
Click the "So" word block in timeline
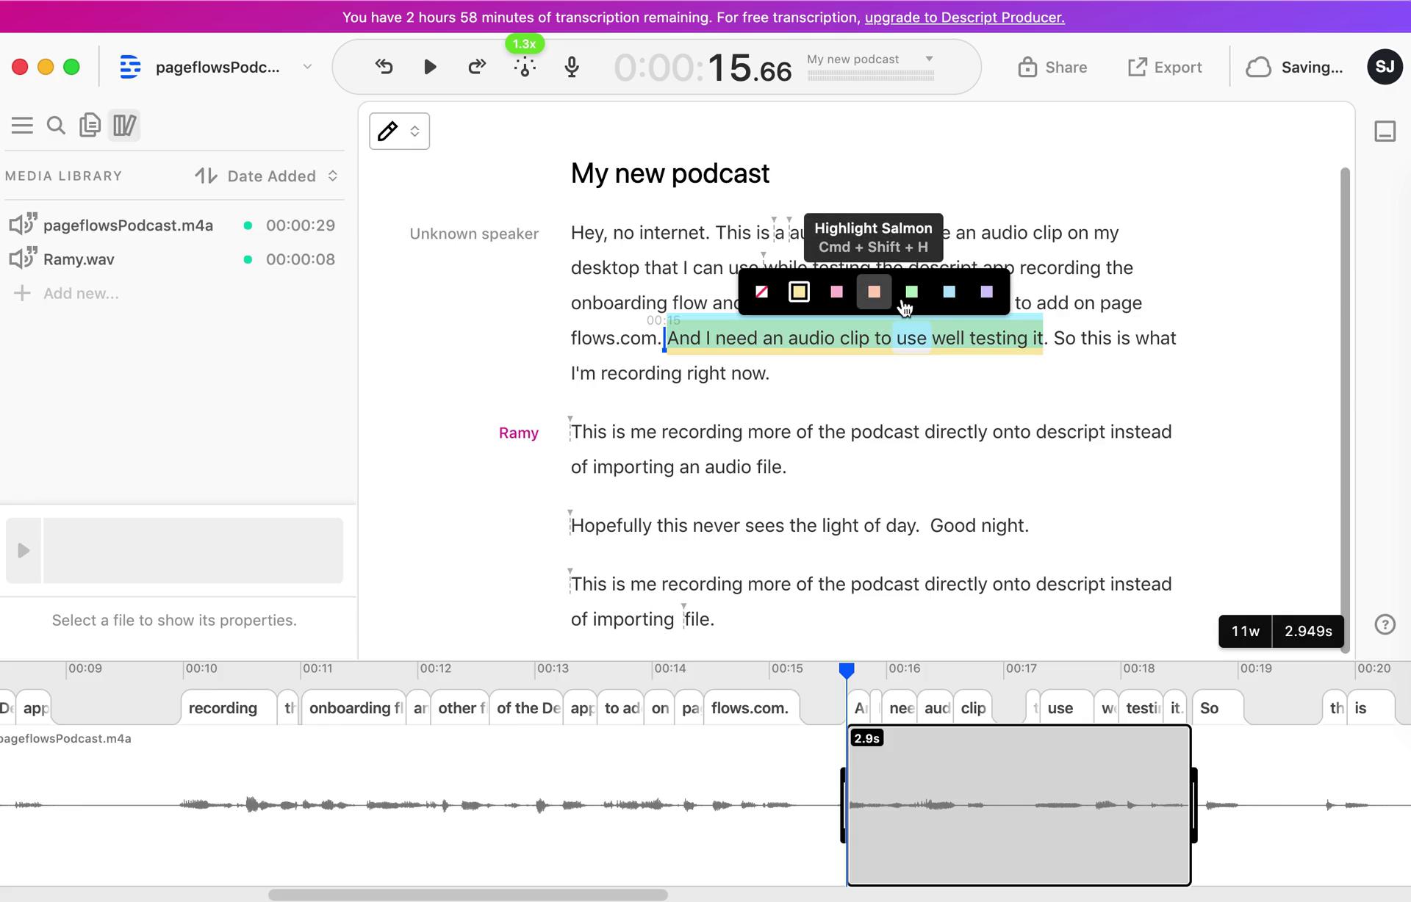[1217, 708]
